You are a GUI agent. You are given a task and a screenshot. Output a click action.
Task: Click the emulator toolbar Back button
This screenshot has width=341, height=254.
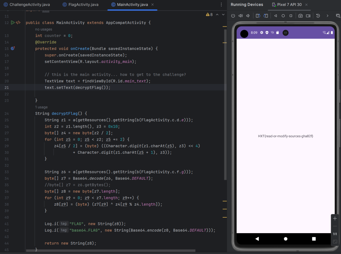(x=276, y=16)
